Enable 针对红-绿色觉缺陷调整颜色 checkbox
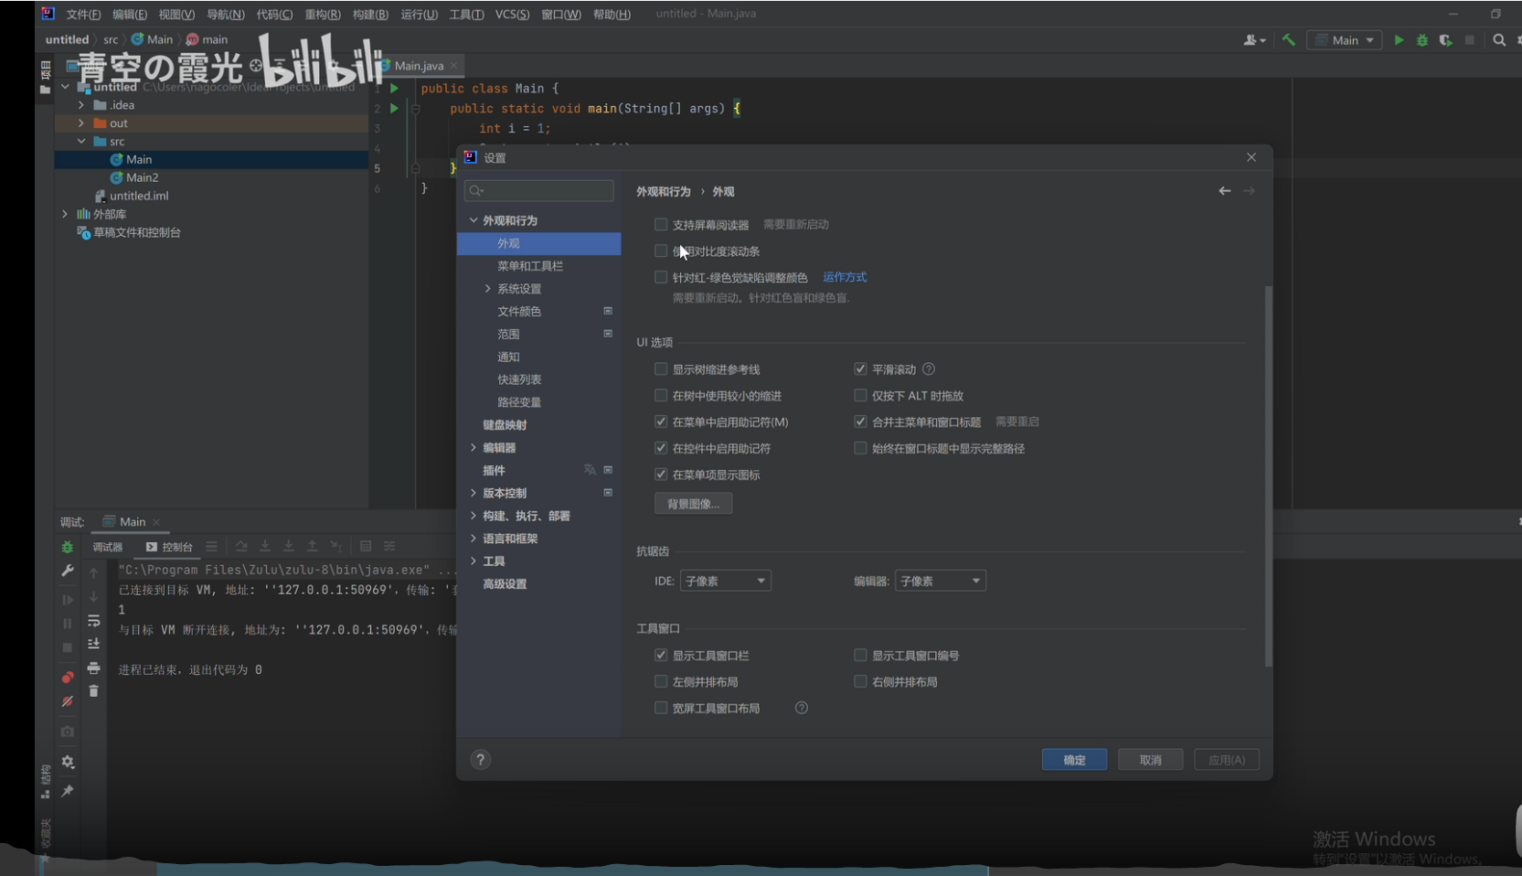Viewport: 1522px width, 876px height. (x=661, y=277)
